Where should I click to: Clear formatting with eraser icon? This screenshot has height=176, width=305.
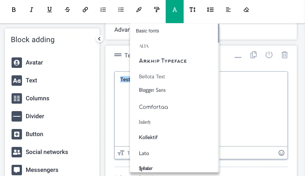(x=246, y=10)
